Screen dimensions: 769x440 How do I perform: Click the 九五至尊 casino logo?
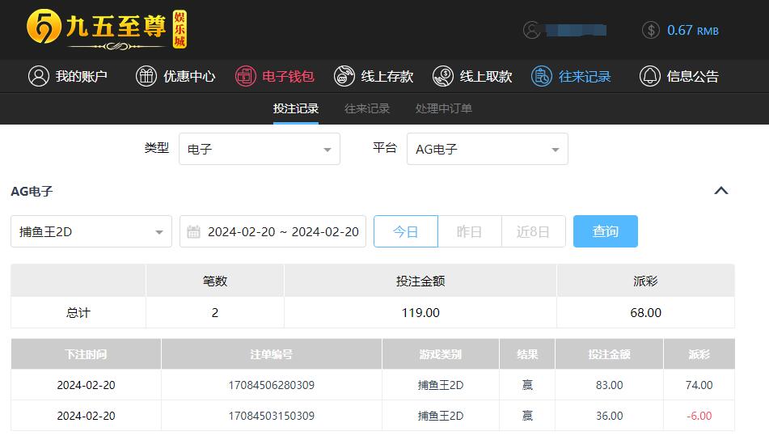coord(107,29)
